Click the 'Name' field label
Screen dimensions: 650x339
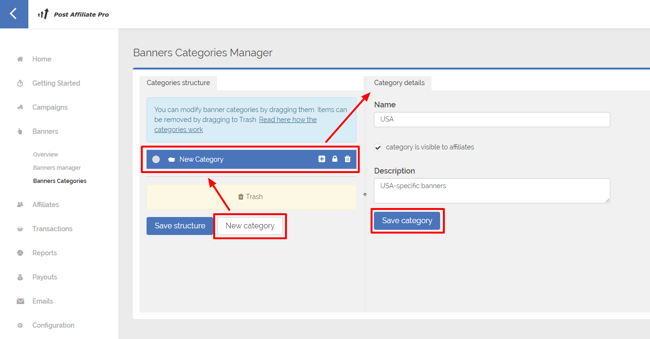tap(385, 104)
